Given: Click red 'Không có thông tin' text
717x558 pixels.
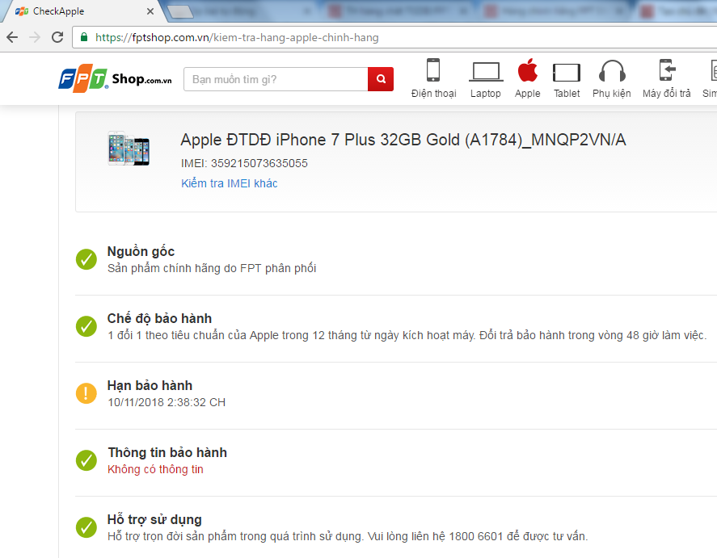Looking at the screenshot, I should tap(155, 469).
